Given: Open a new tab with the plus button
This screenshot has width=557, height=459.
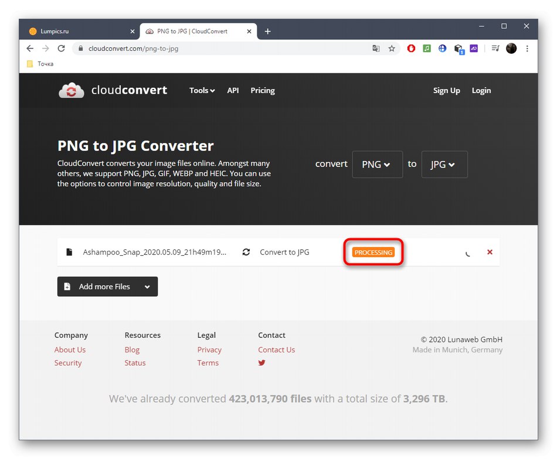Looking at the screenshot, I should point(267,31).
